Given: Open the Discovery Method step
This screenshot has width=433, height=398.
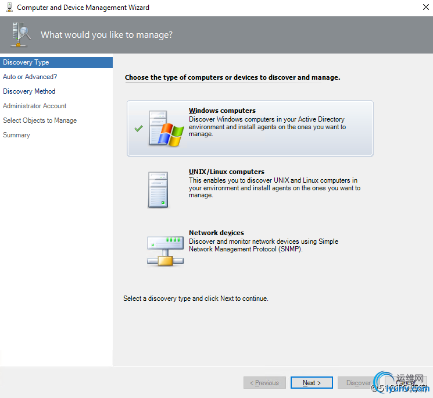Looking at the screenshot, I should 29,91.
